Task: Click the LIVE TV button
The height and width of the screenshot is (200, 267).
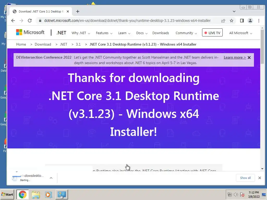Action: [x=212, y=33]
